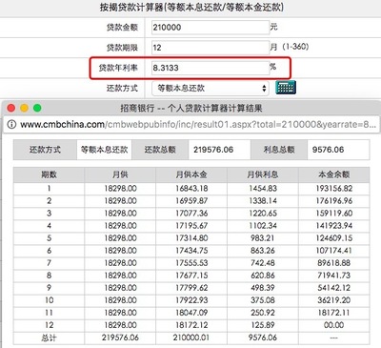The image size is (381, 348).
Task: Click the interest value 742.48
Action: point(263,263)
